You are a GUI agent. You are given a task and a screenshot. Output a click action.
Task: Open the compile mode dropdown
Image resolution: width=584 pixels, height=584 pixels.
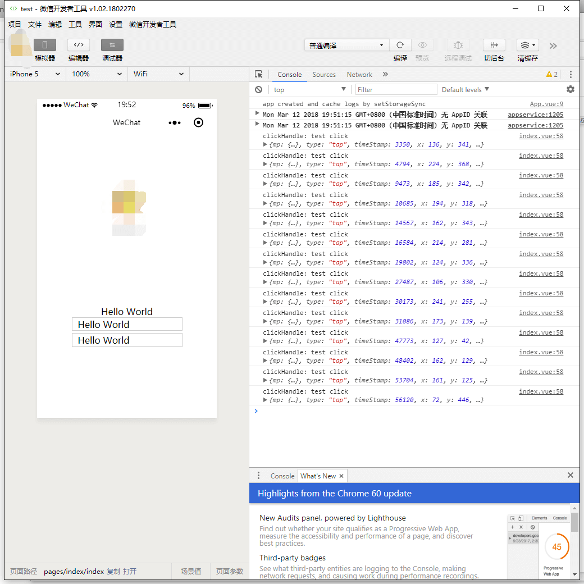[347, 45]
